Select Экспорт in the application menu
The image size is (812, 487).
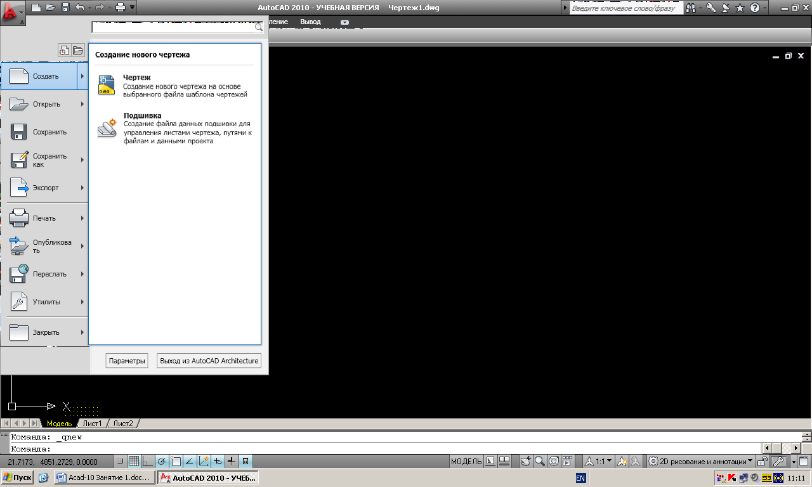44,188
